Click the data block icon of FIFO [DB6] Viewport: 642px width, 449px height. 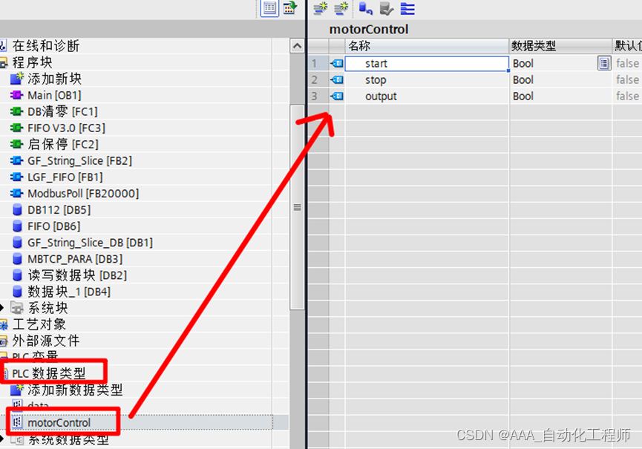(17, 226)
